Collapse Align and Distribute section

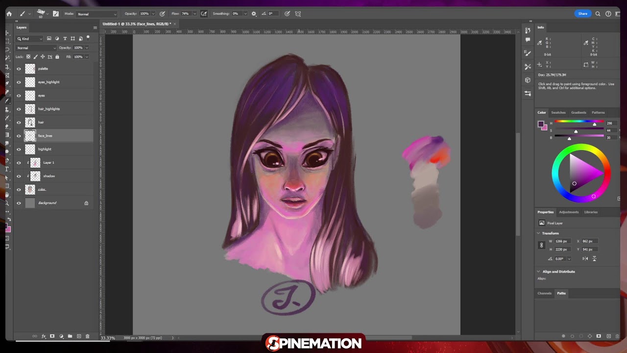(x=538, y=272)
